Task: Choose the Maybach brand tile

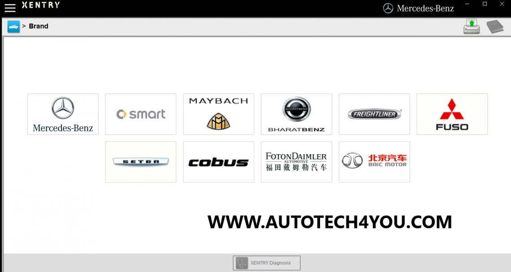Action: (x=218, y=114)
